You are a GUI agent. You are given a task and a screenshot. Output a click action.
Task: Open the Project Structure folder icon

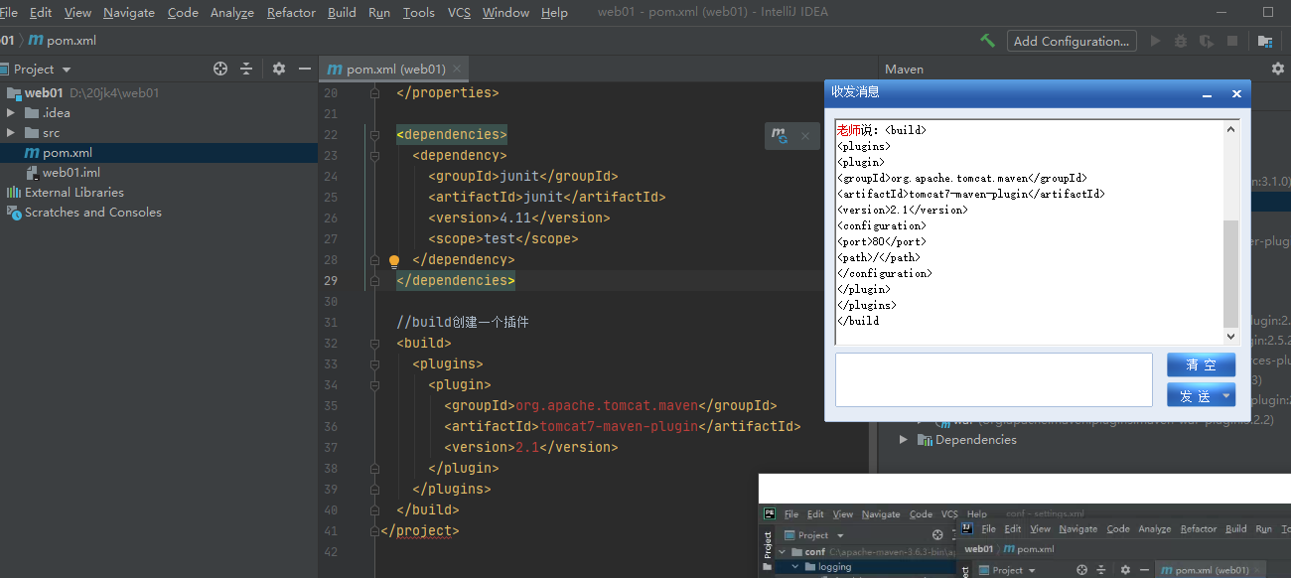point(1264,41)
